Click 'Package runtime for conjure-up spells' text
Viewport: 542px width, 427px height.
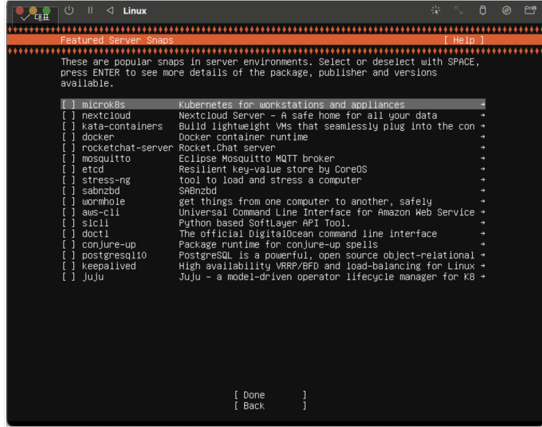tap(278, 245)
